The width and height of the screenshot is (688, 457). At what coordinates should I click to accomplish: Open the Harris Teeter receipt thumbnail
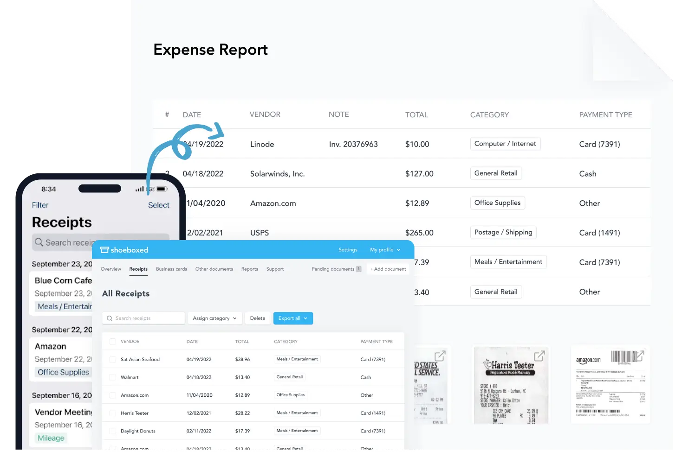coord(511,384)
